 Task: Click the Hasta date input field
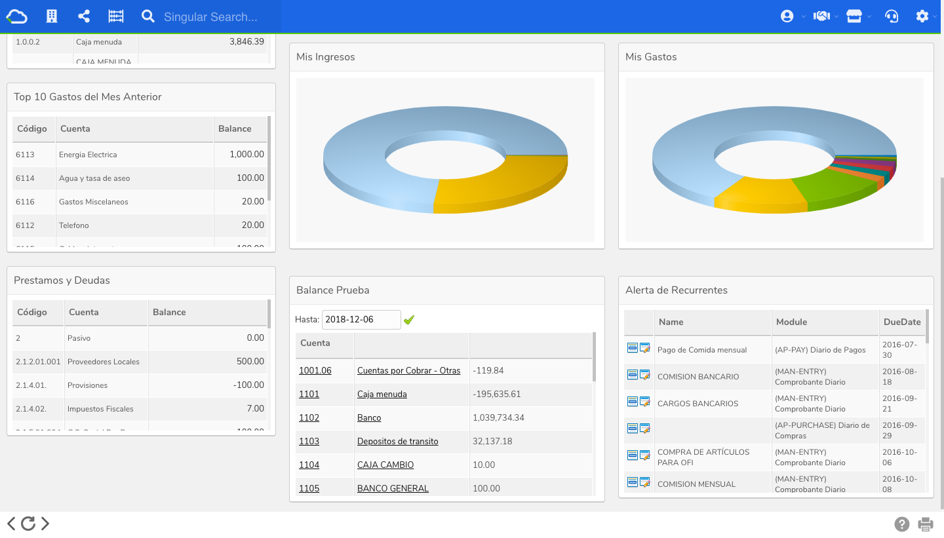click(x=361, y=320)
